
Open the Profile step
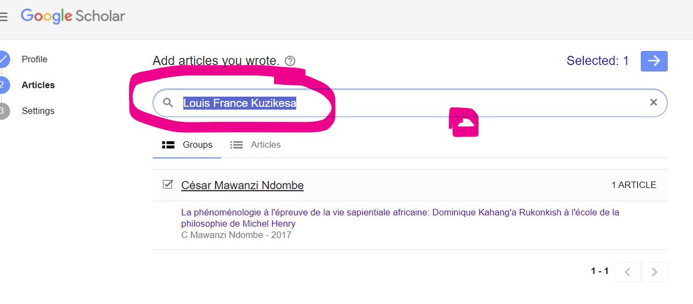(x=35, y=59)
